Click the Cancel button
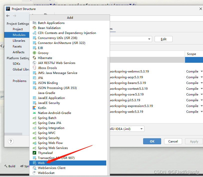The height and width of the screenshot is (177, 203). click(x=173, y=141)
